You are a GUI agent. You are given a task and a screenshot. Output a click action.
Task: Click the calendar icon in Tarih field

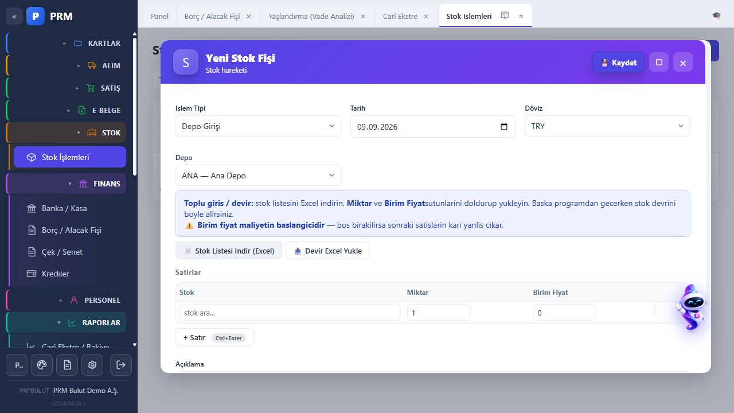(504, 127)
